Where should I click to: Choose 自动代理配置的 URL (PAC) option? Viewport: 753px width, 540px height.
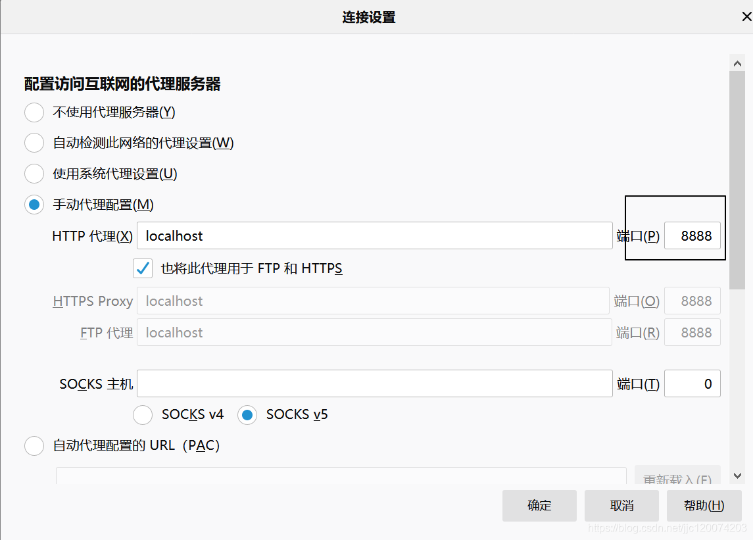(x=34, y=445)
